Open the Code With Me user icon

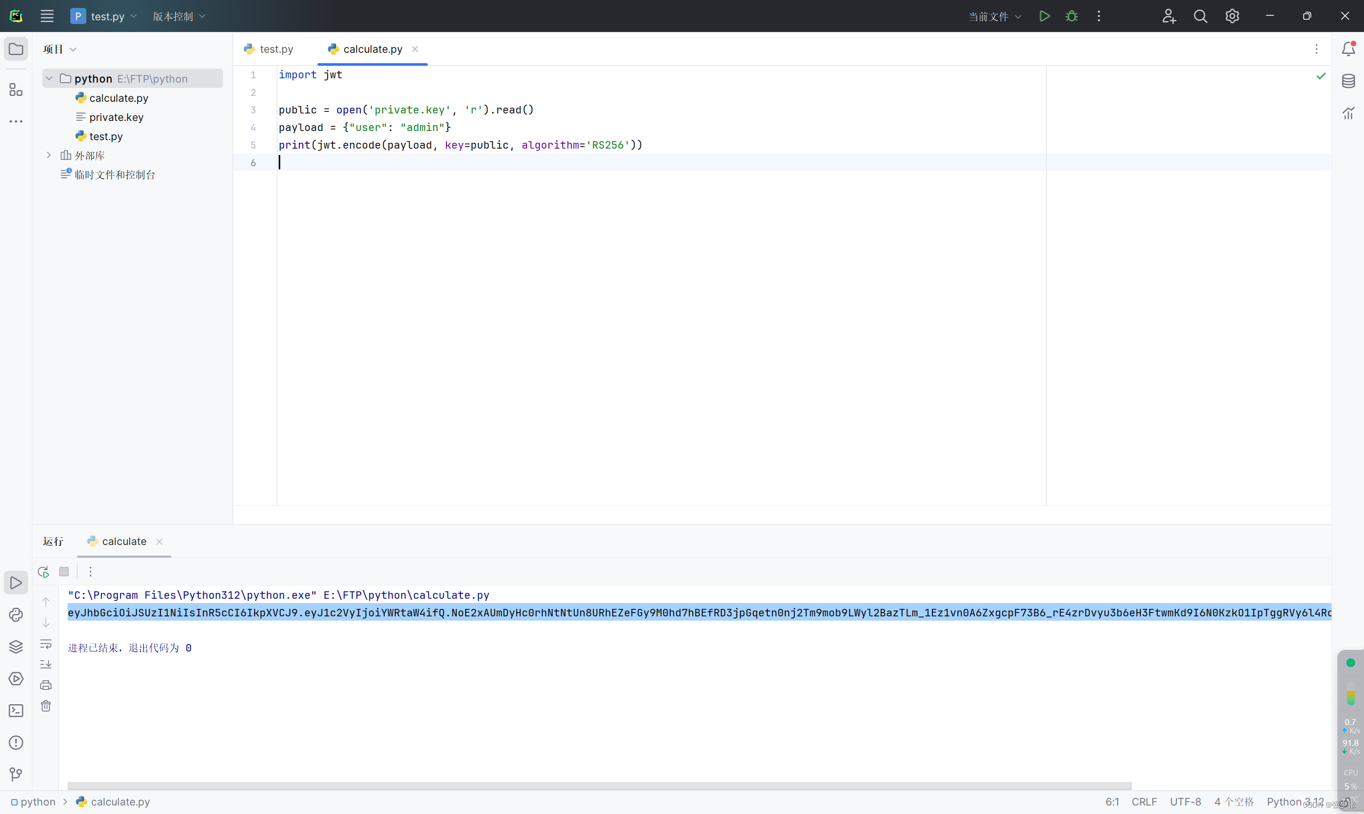(1169, 16)
